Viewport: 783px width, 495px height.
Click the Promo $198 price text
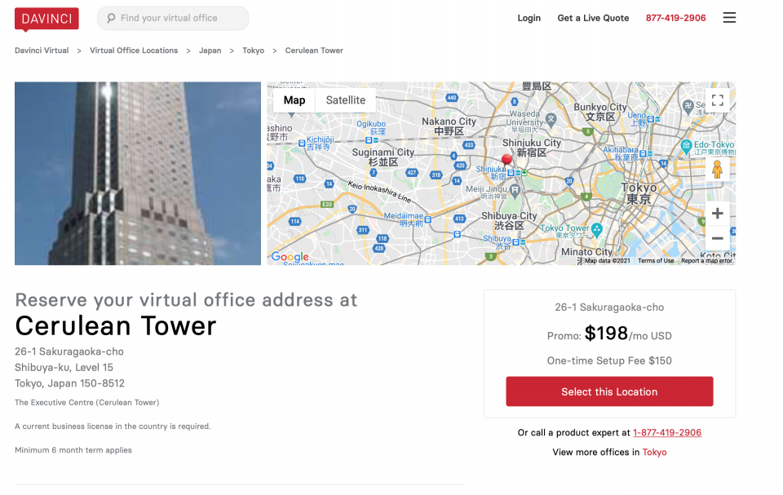click(609, 334)
